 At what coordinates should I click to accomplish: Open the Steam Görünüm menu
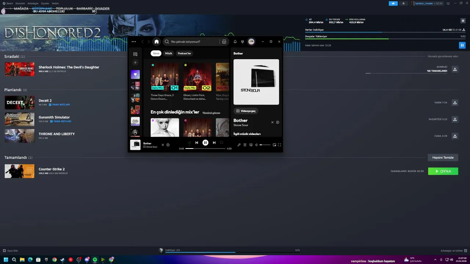[x=20, y=3]
